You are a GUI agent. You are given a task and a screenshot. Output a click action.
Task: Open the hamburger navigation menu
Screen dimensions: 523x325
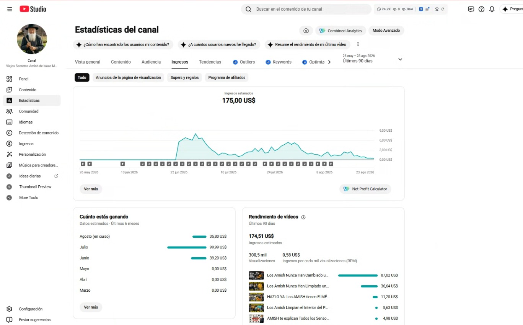10,9
